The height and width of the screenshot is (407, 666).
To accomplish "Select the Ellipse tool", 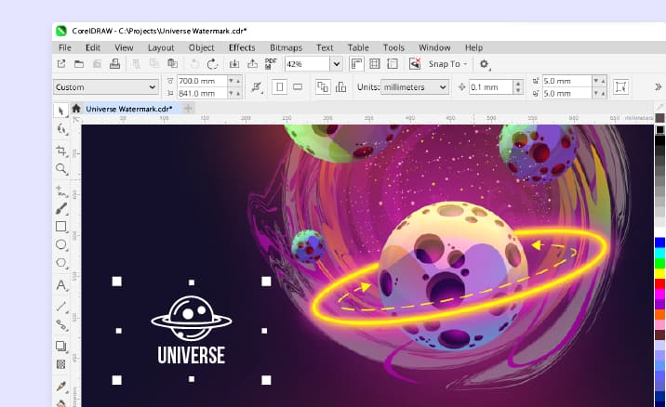I will (x=61, y=245).
